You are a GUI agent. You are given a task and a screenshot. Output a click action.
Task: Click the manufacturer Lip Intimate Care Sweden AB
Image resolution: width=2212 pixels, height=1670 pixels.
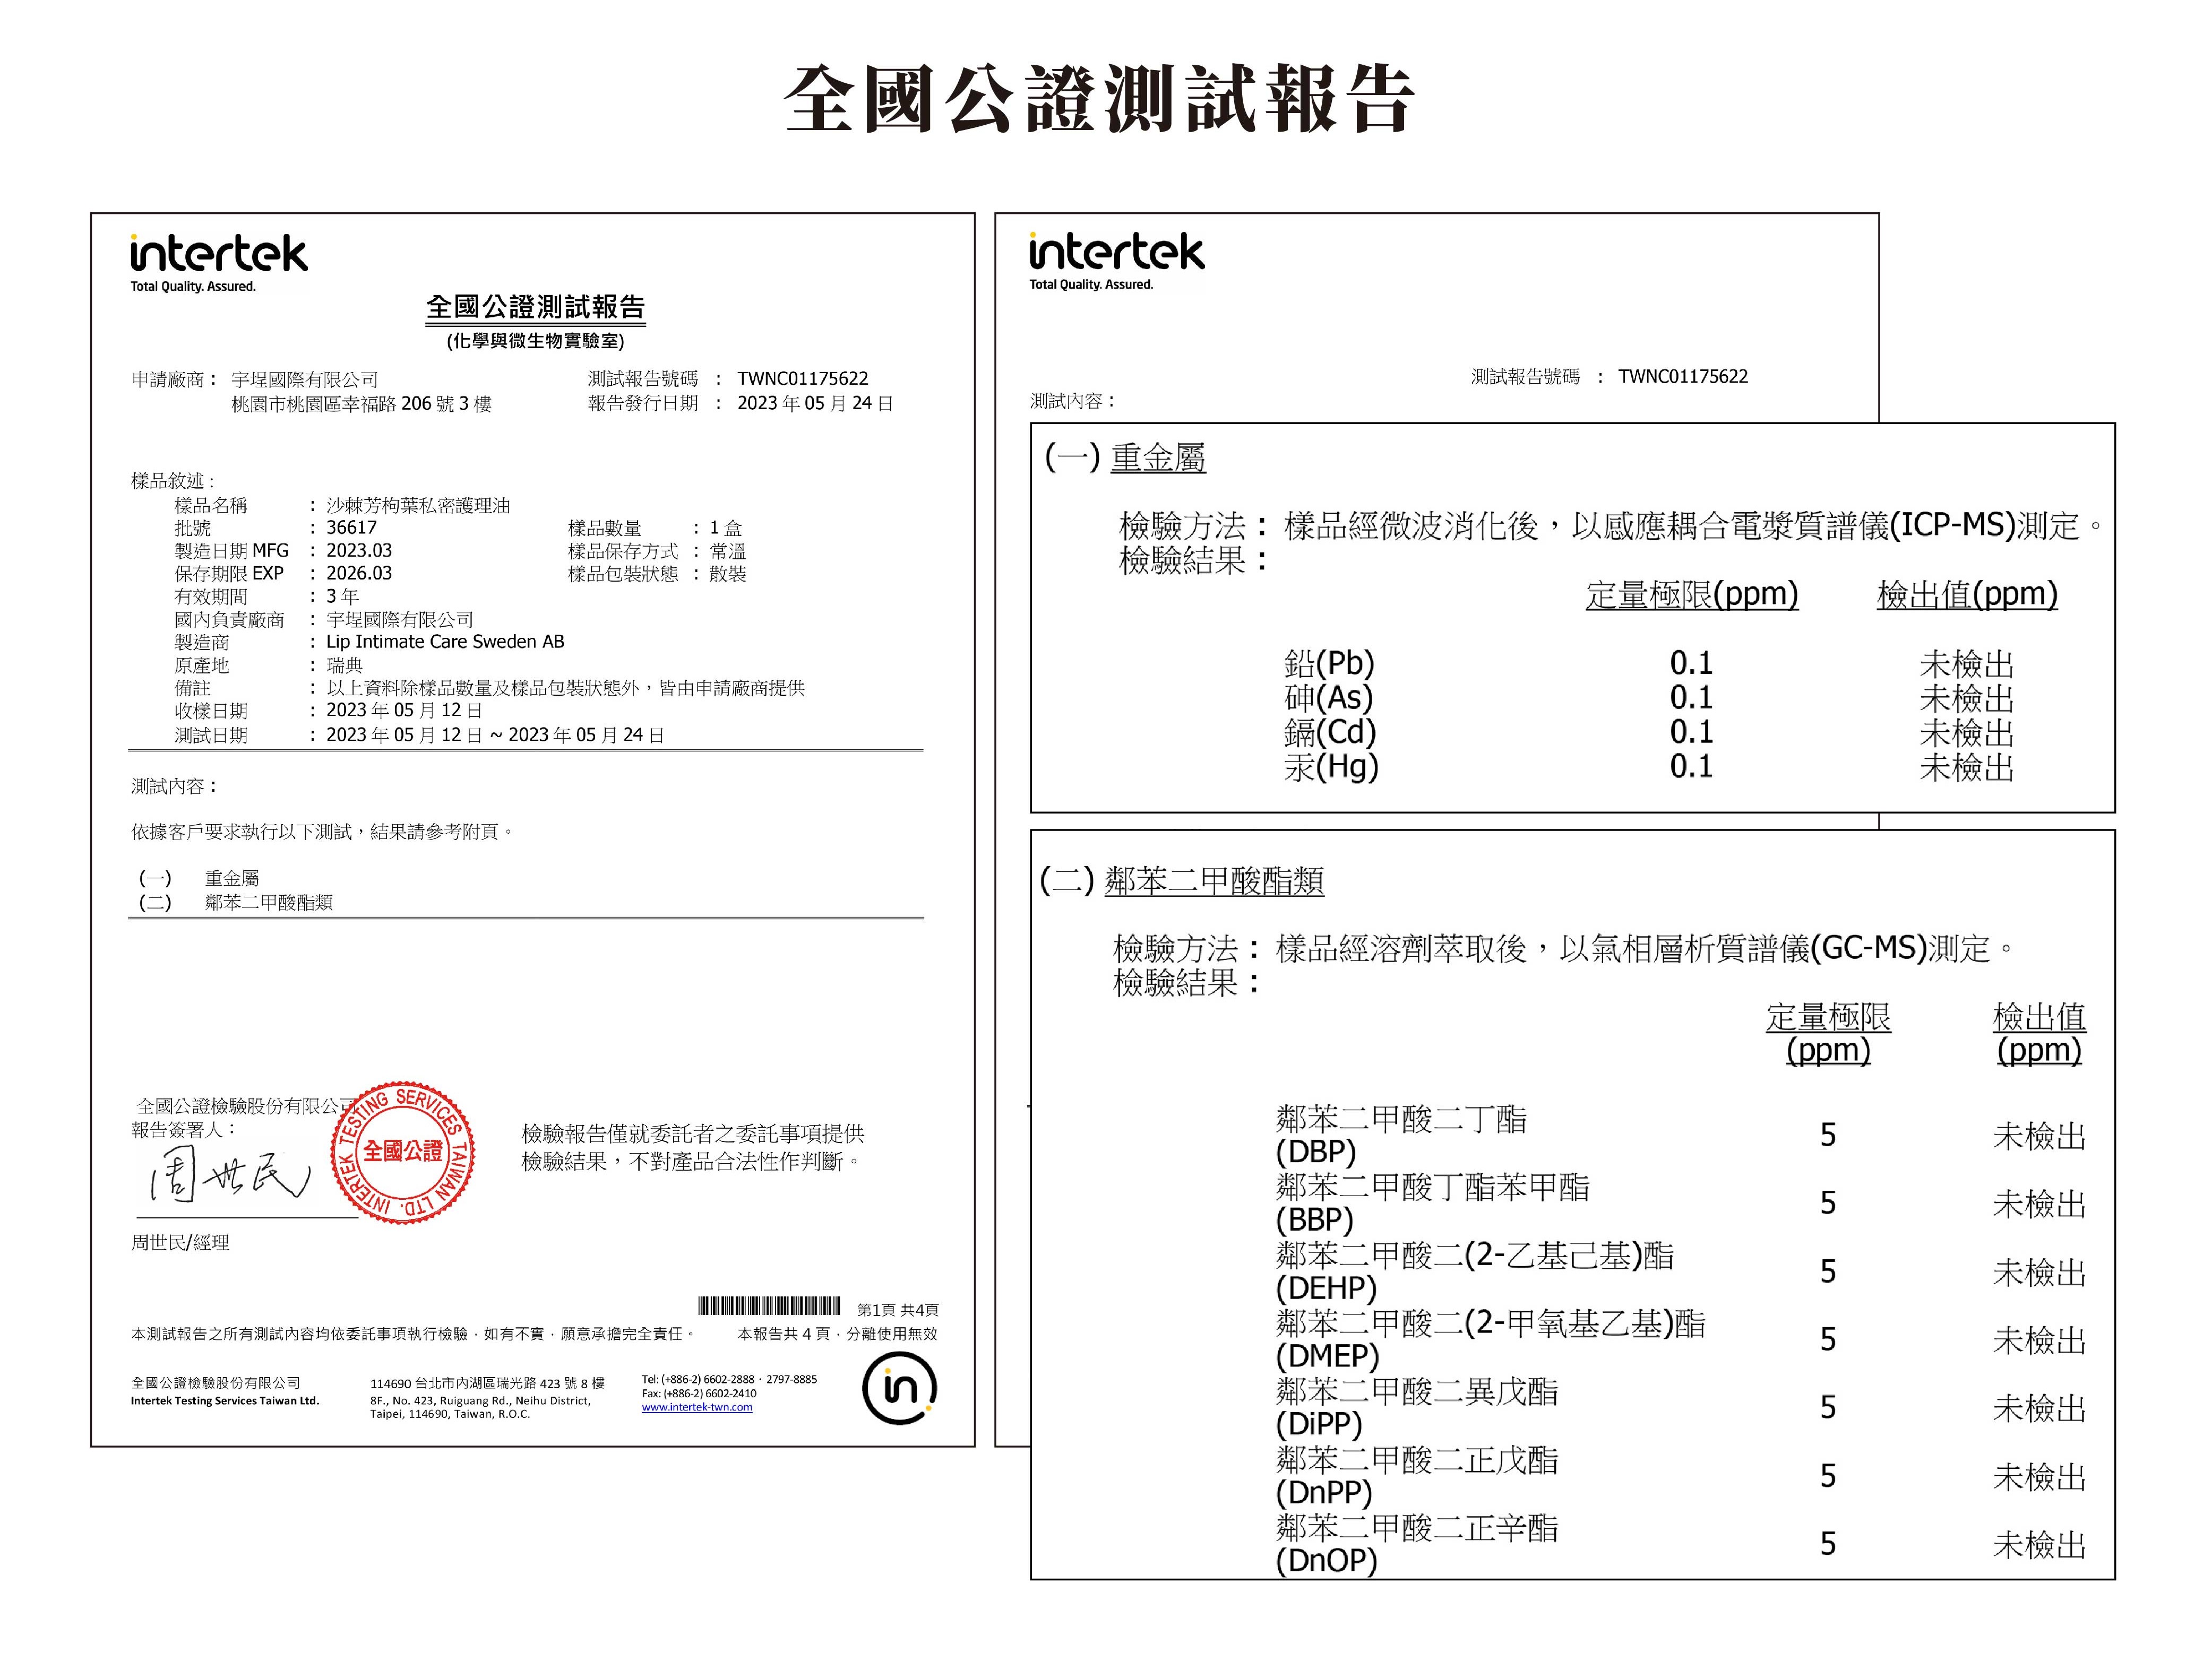(x=445, y=642)
